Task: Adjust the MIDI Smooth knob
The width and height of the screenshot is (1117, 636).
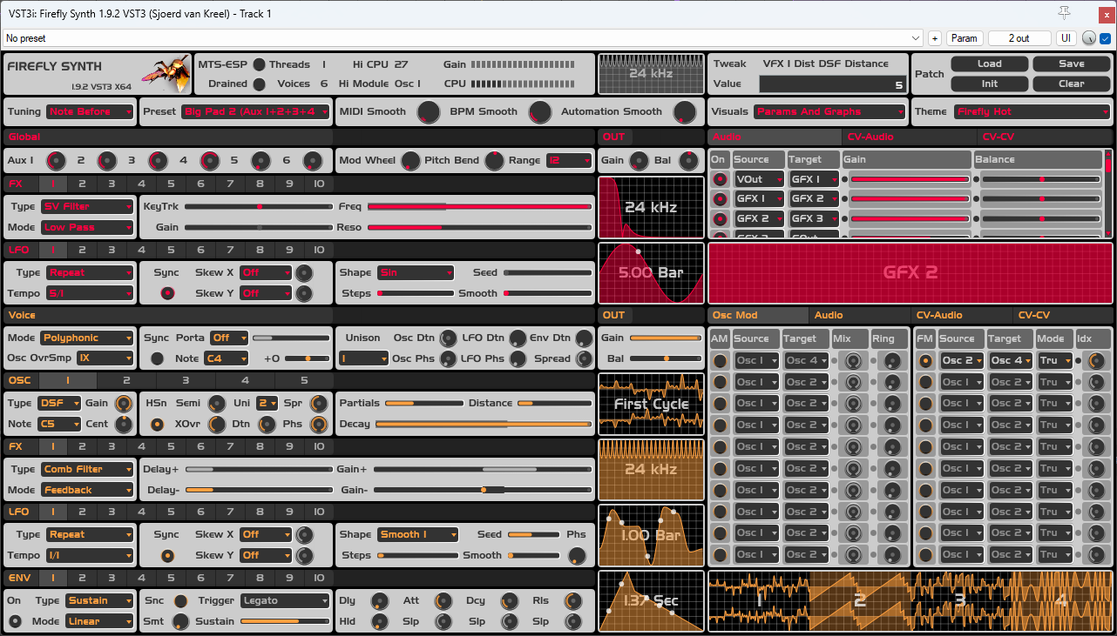Action: pos(428,111)
